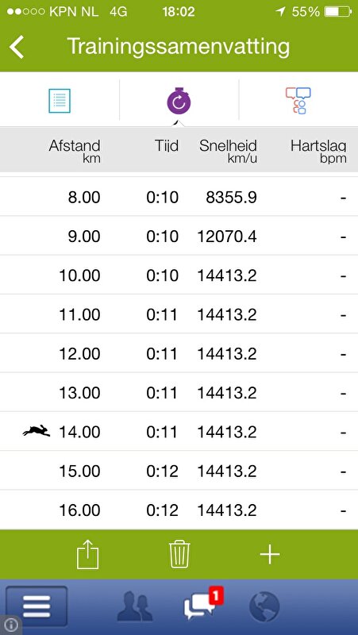Open the Facebook friends icon
Viewport: 358px width, 635px height.
tap(135, 606)
